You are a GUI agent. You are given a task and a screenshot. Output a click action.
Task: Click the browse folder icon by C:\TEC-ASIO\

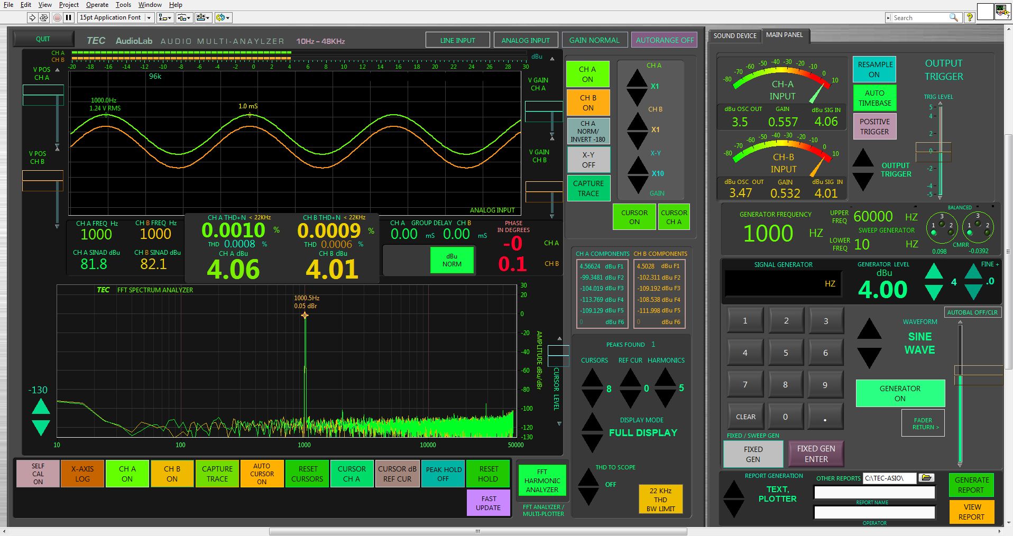[x=926, y=478]
